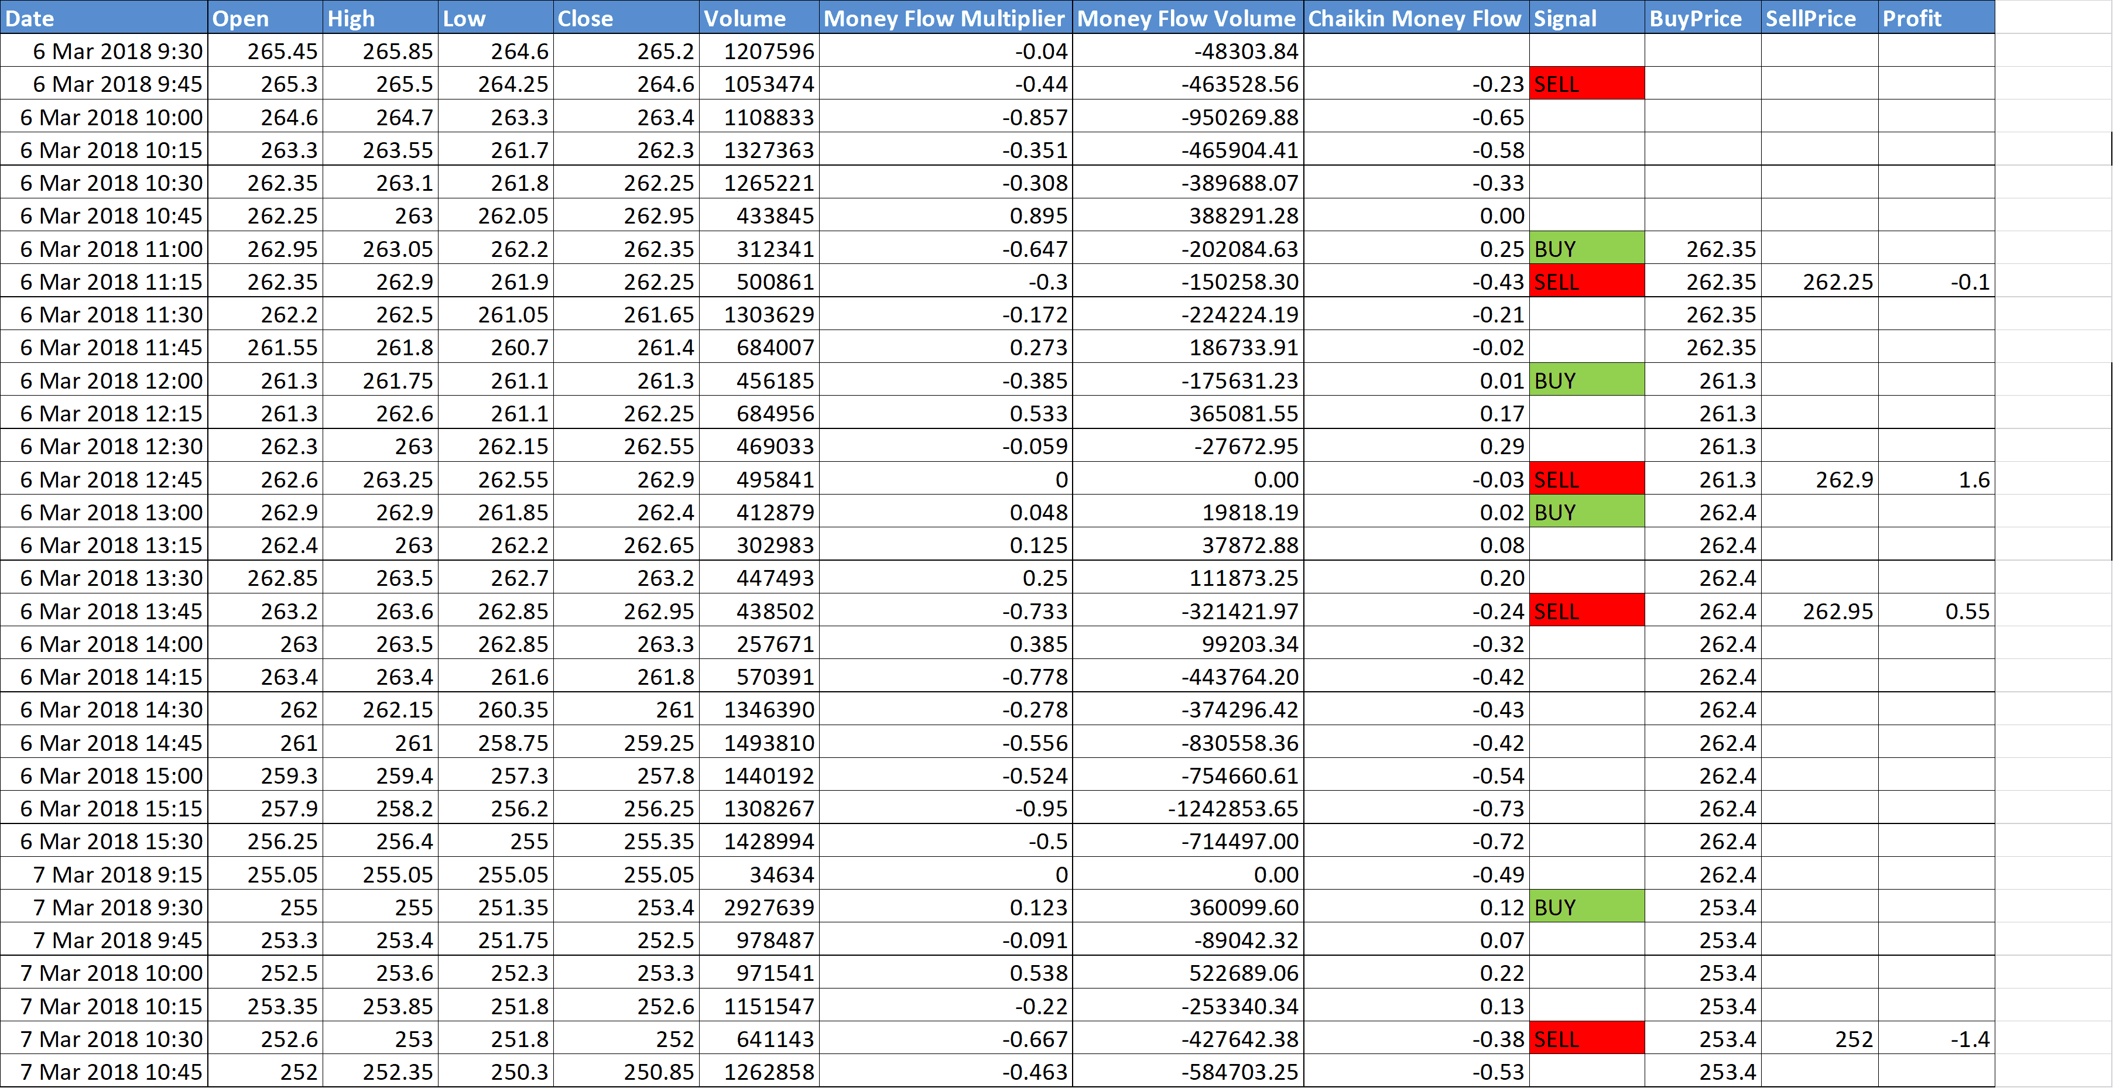Select the Money Flow Volume header

(1188, 17)
